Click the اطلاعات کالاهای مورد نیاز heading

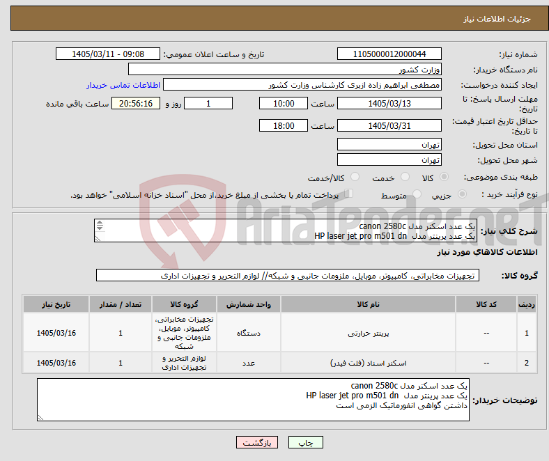pos(487,252)
